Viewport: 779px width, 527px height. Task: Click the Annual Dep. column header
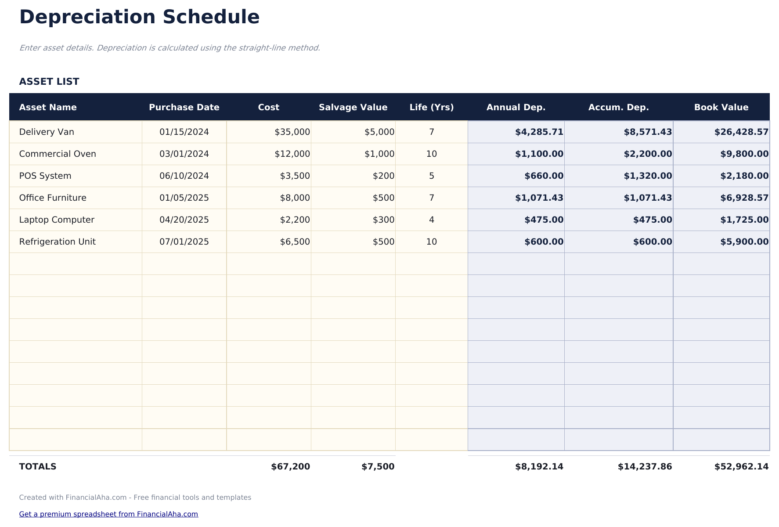pos(516,107)
